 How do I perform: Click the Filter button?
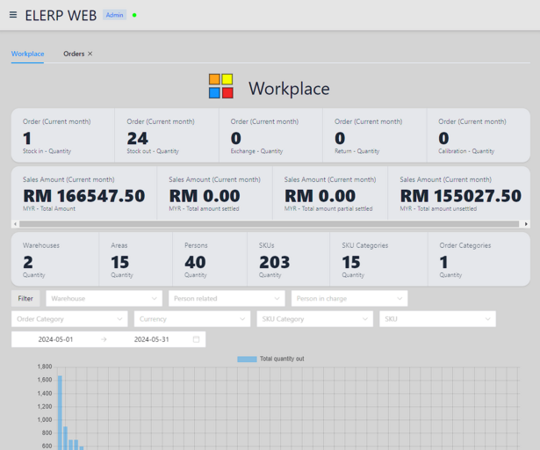[25, 299]
